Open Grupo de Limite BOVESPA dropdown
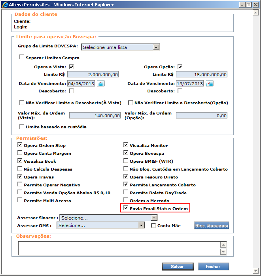 tap(120, 47)
